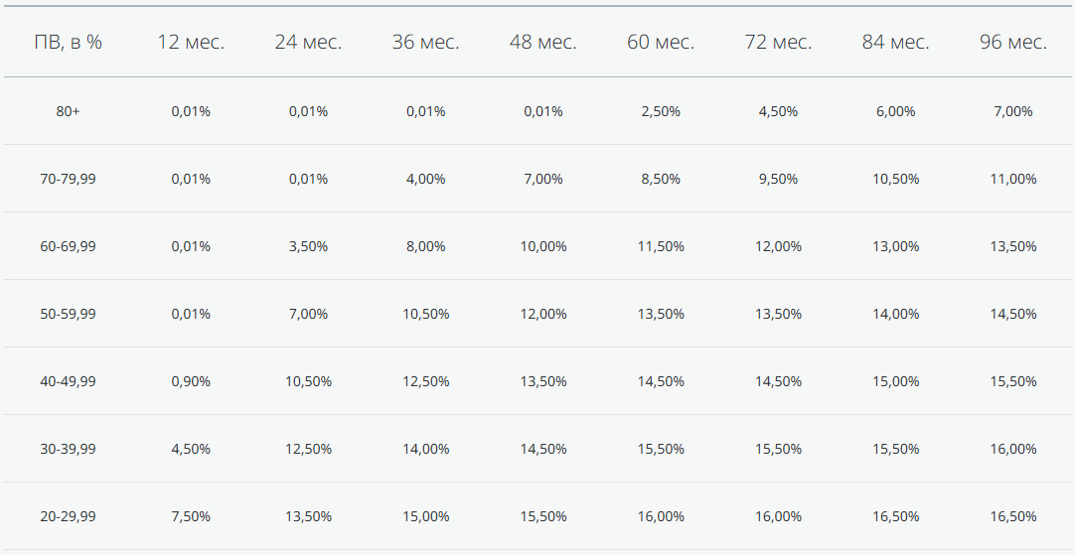Select the 15,00% cell under 84 мес.
Viewport: 1075px width, 555px height.
click(895, 381)
